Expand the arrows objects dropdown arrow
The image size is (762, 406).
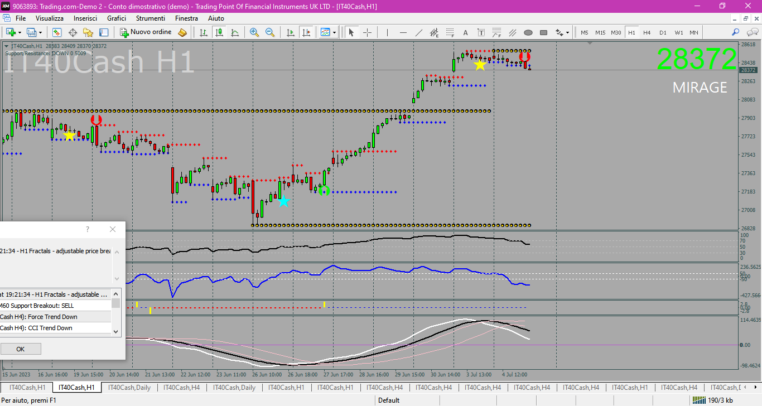tap(567, 32)
